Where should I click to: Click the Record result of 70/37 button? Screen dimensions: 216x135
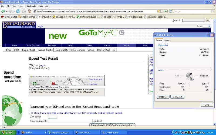pos(112,125)
